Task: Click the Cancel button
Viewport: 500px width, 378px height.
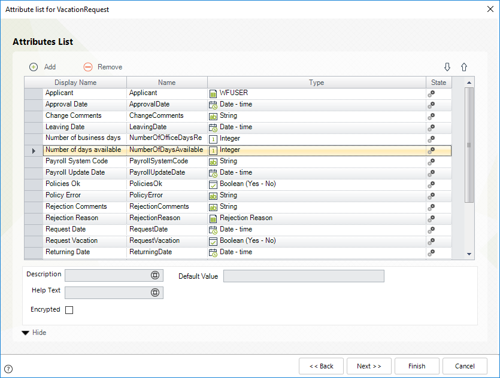Action: pyautogui.click(x=465, y=366)
